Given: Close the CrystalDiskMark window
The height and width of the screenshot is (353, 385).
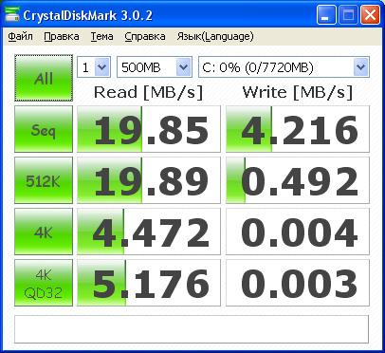Looking at the screenshot, I should 370,15.
